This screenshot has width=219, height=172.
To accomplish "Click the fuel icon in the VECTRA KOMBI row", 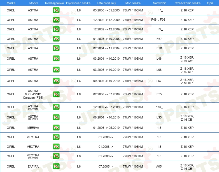I will [56, 156].
